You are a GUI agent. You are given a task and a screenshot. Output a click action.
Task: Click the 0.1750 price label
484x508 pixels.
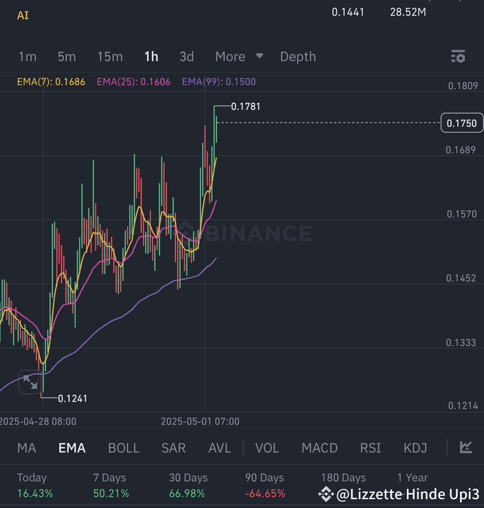[461, 123]
